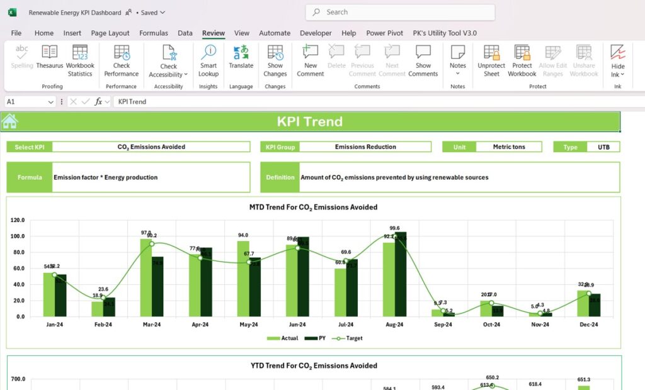Click the formula bar cancel X icon
This screenshot has width=645, height=390.
point(73,101)
